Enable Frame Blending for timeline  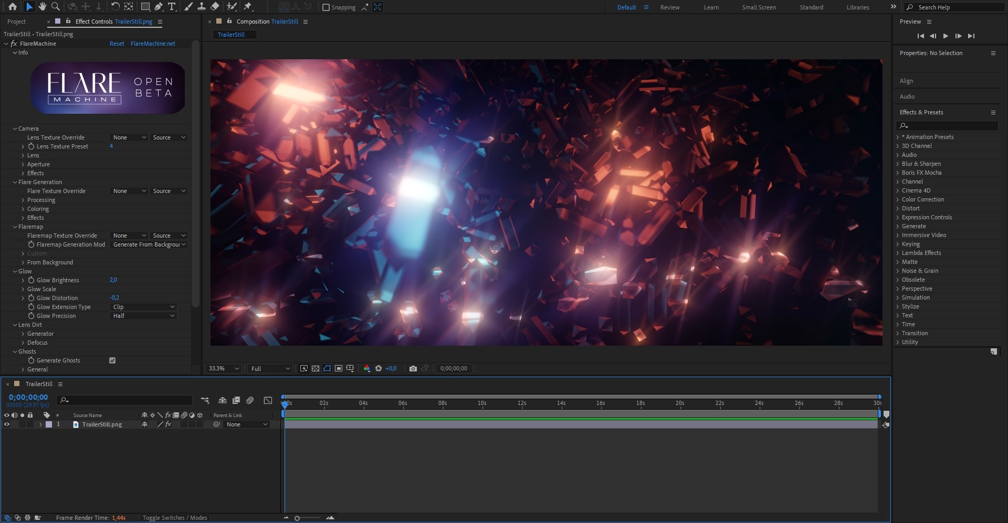[x=236, y=400]
